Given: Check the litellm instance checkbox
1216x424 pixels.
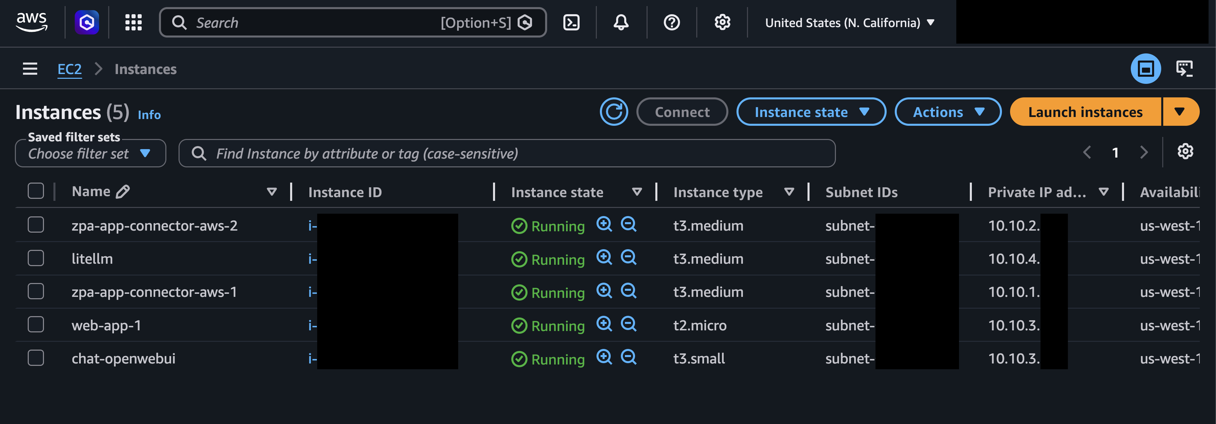Looking at the screenshot, I should 36,258.
